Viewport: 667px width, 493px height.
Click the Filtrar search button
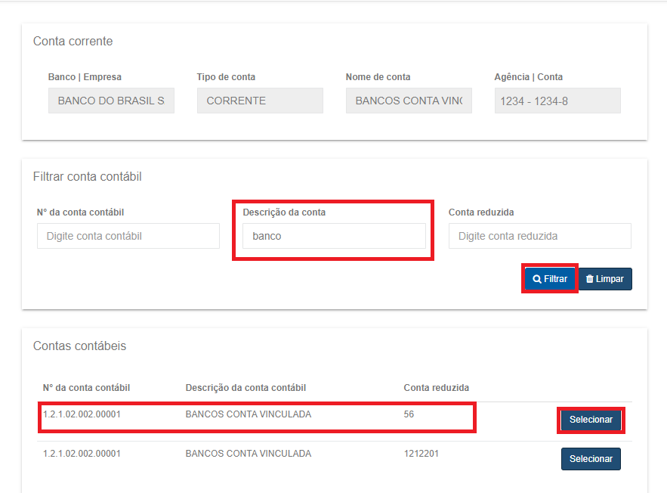(x=550, y=279)
